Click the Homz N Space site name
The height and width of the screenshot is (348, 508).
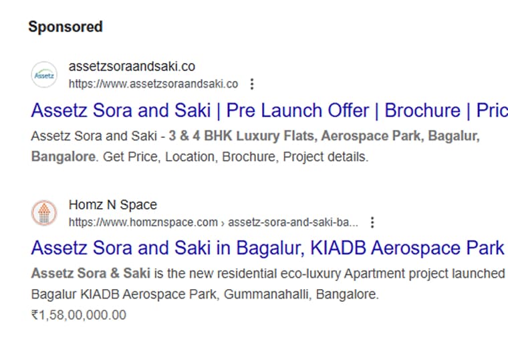[x=113, y=205]
